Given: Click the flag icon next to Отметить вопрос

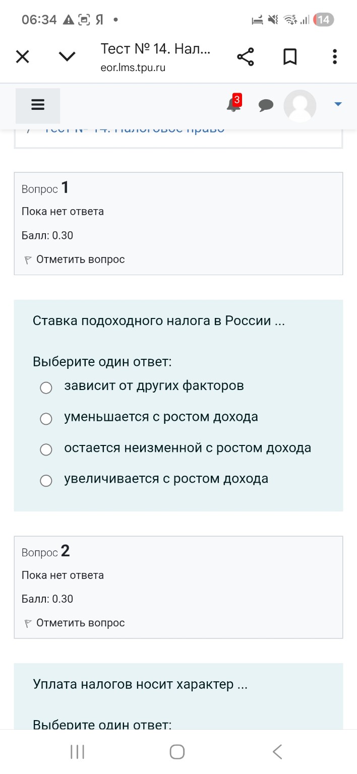Looking at the screenshot, I should coord(28,259).
